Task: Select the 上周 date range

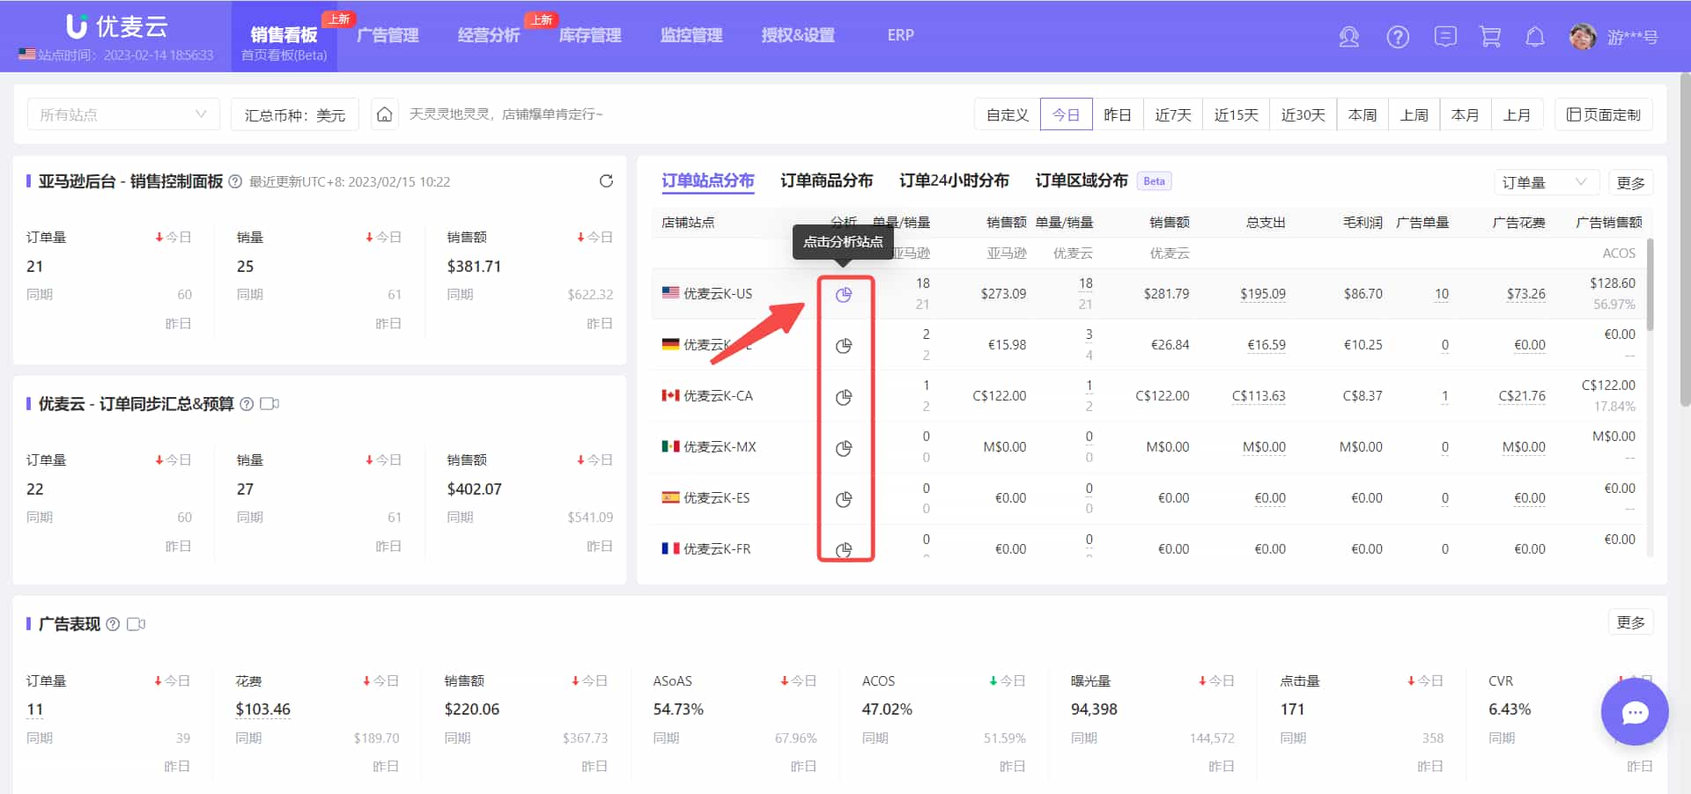Action: (x=1414, y=114)
